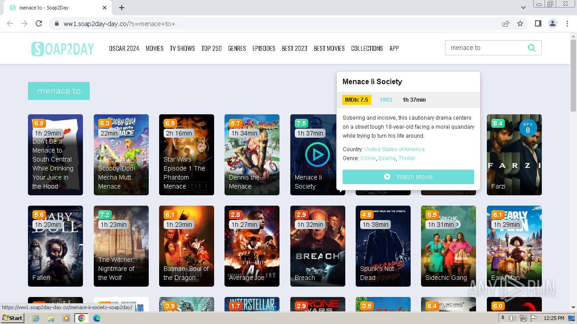Open the Chrome three-dot menu
This screenshot has width=577, height=324.
coord(567,23)
